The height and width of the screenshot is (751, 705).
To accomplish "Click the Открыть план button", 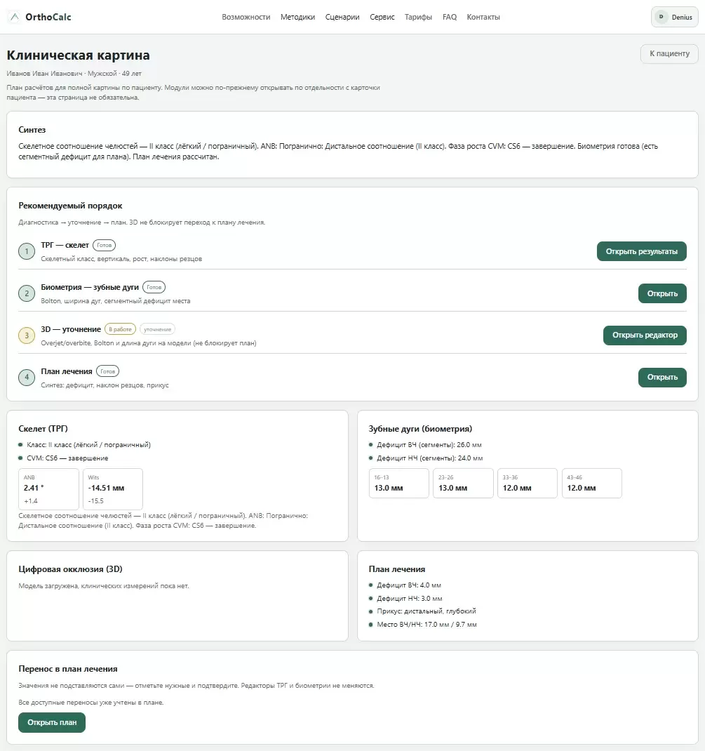I will [x=52, y=722].
